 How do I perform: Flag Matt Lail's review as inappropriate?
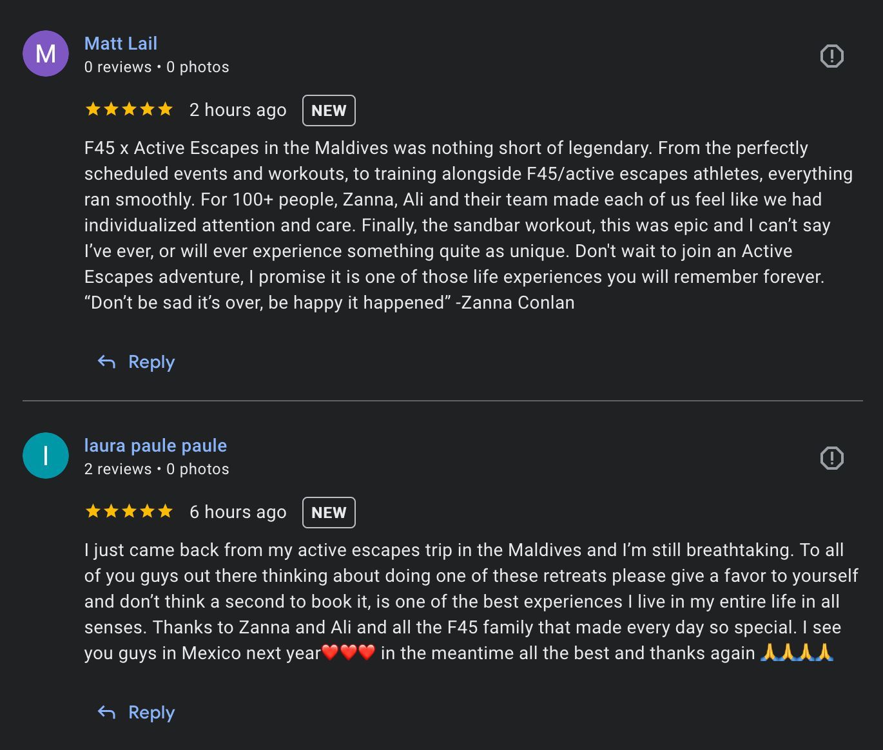pyautogui.click(x=831, y=56)
